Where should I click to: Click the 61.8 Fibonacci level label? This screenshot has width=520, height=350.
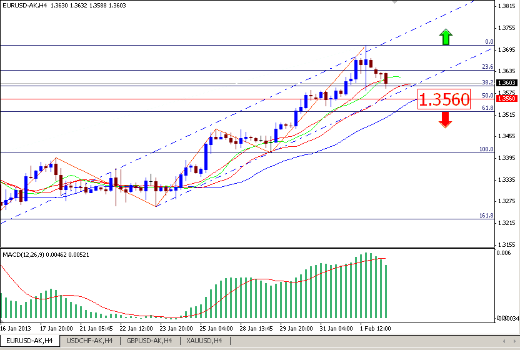click(488, 108)
